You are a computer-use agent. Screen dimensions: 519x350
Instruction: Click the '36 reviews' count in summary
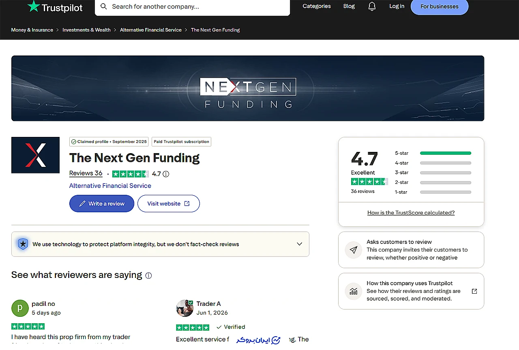click(x=363, y=191)
